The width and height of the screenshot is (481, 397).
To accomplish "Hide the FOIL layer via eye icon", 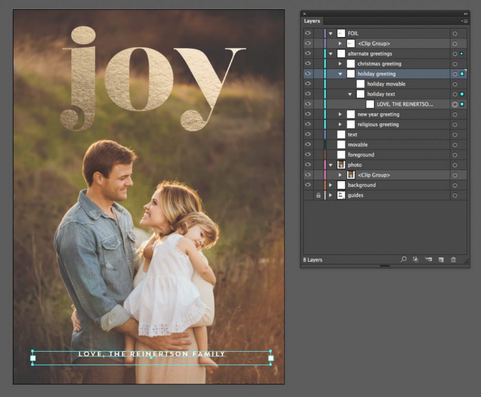I will [308, 33].
